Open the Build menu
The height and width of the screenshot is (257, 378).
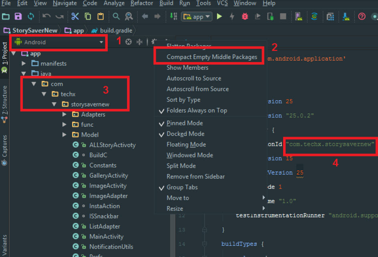pos(166,3)
